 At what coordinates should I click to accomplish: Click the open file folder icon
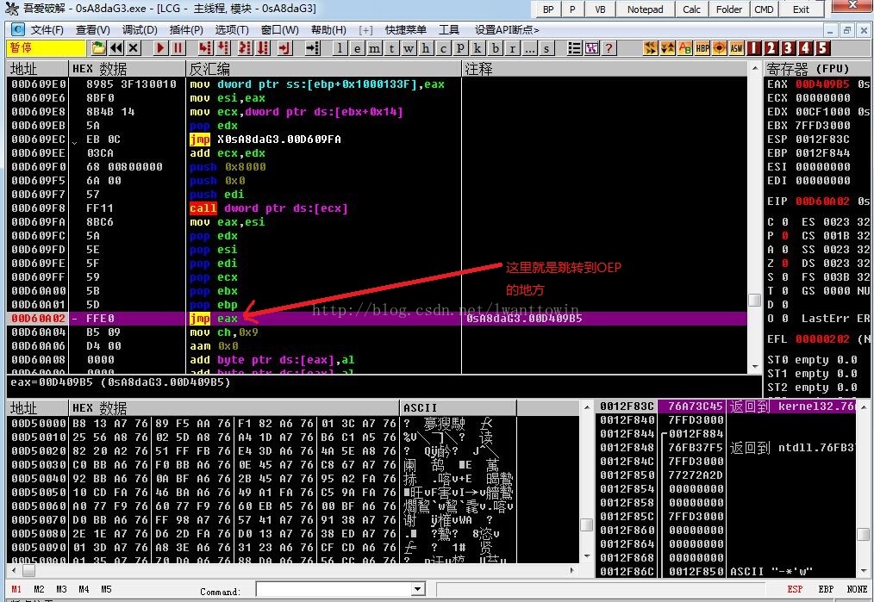[x=98, y=48]
